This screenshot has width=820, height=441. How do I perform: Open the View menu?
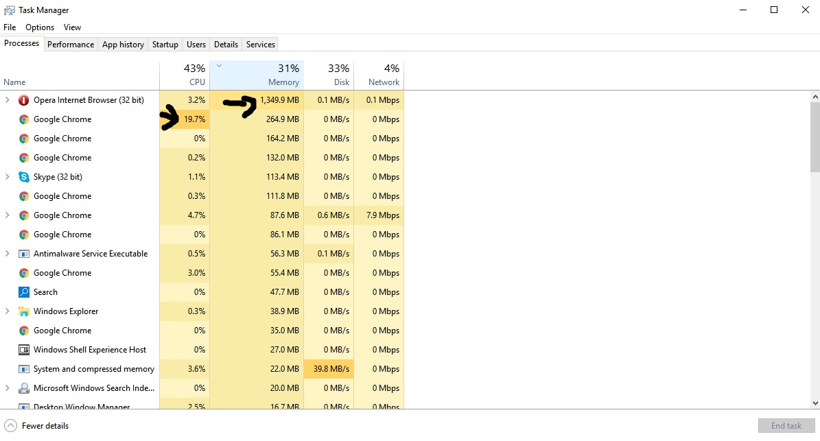click(72, 27)
